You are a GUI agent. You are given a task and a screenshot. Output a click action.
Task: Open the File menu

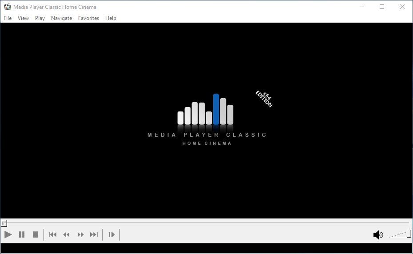(8, 18)
